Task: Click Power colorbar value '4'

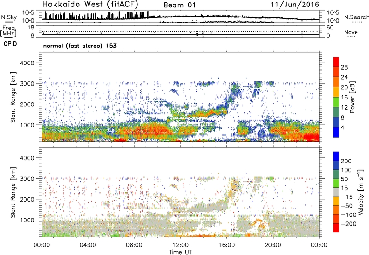Action: pyautogui.click(x=342, y=127)
